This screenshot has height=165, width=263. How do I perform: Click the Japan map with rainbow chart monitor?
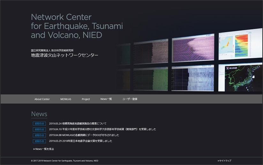click(240, 44)
